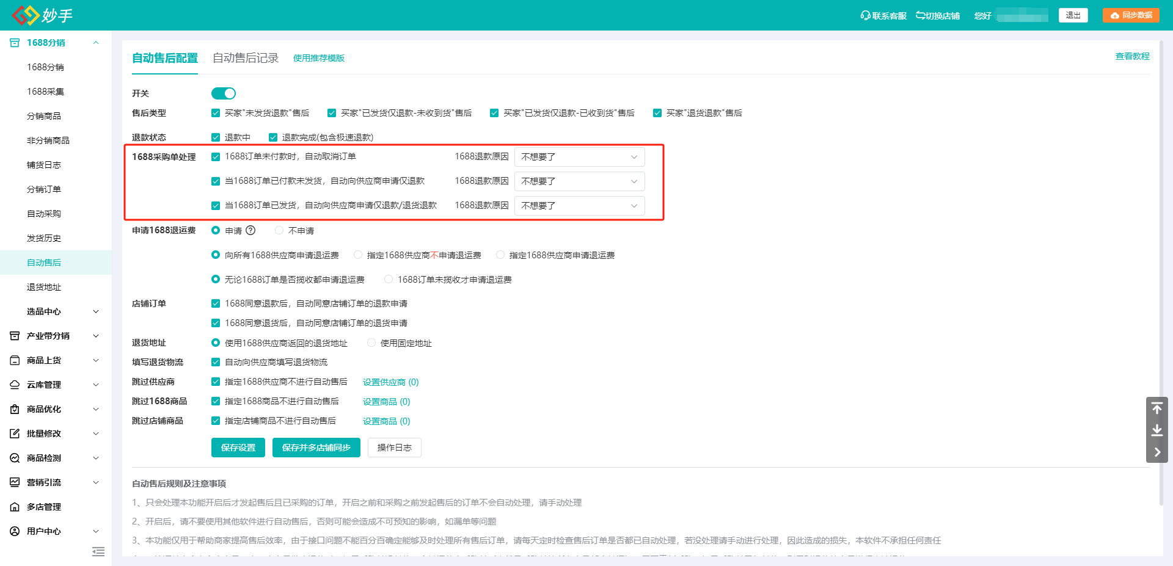
Task: Expand the 云库管理 section chevron
Action: [96, 385]
